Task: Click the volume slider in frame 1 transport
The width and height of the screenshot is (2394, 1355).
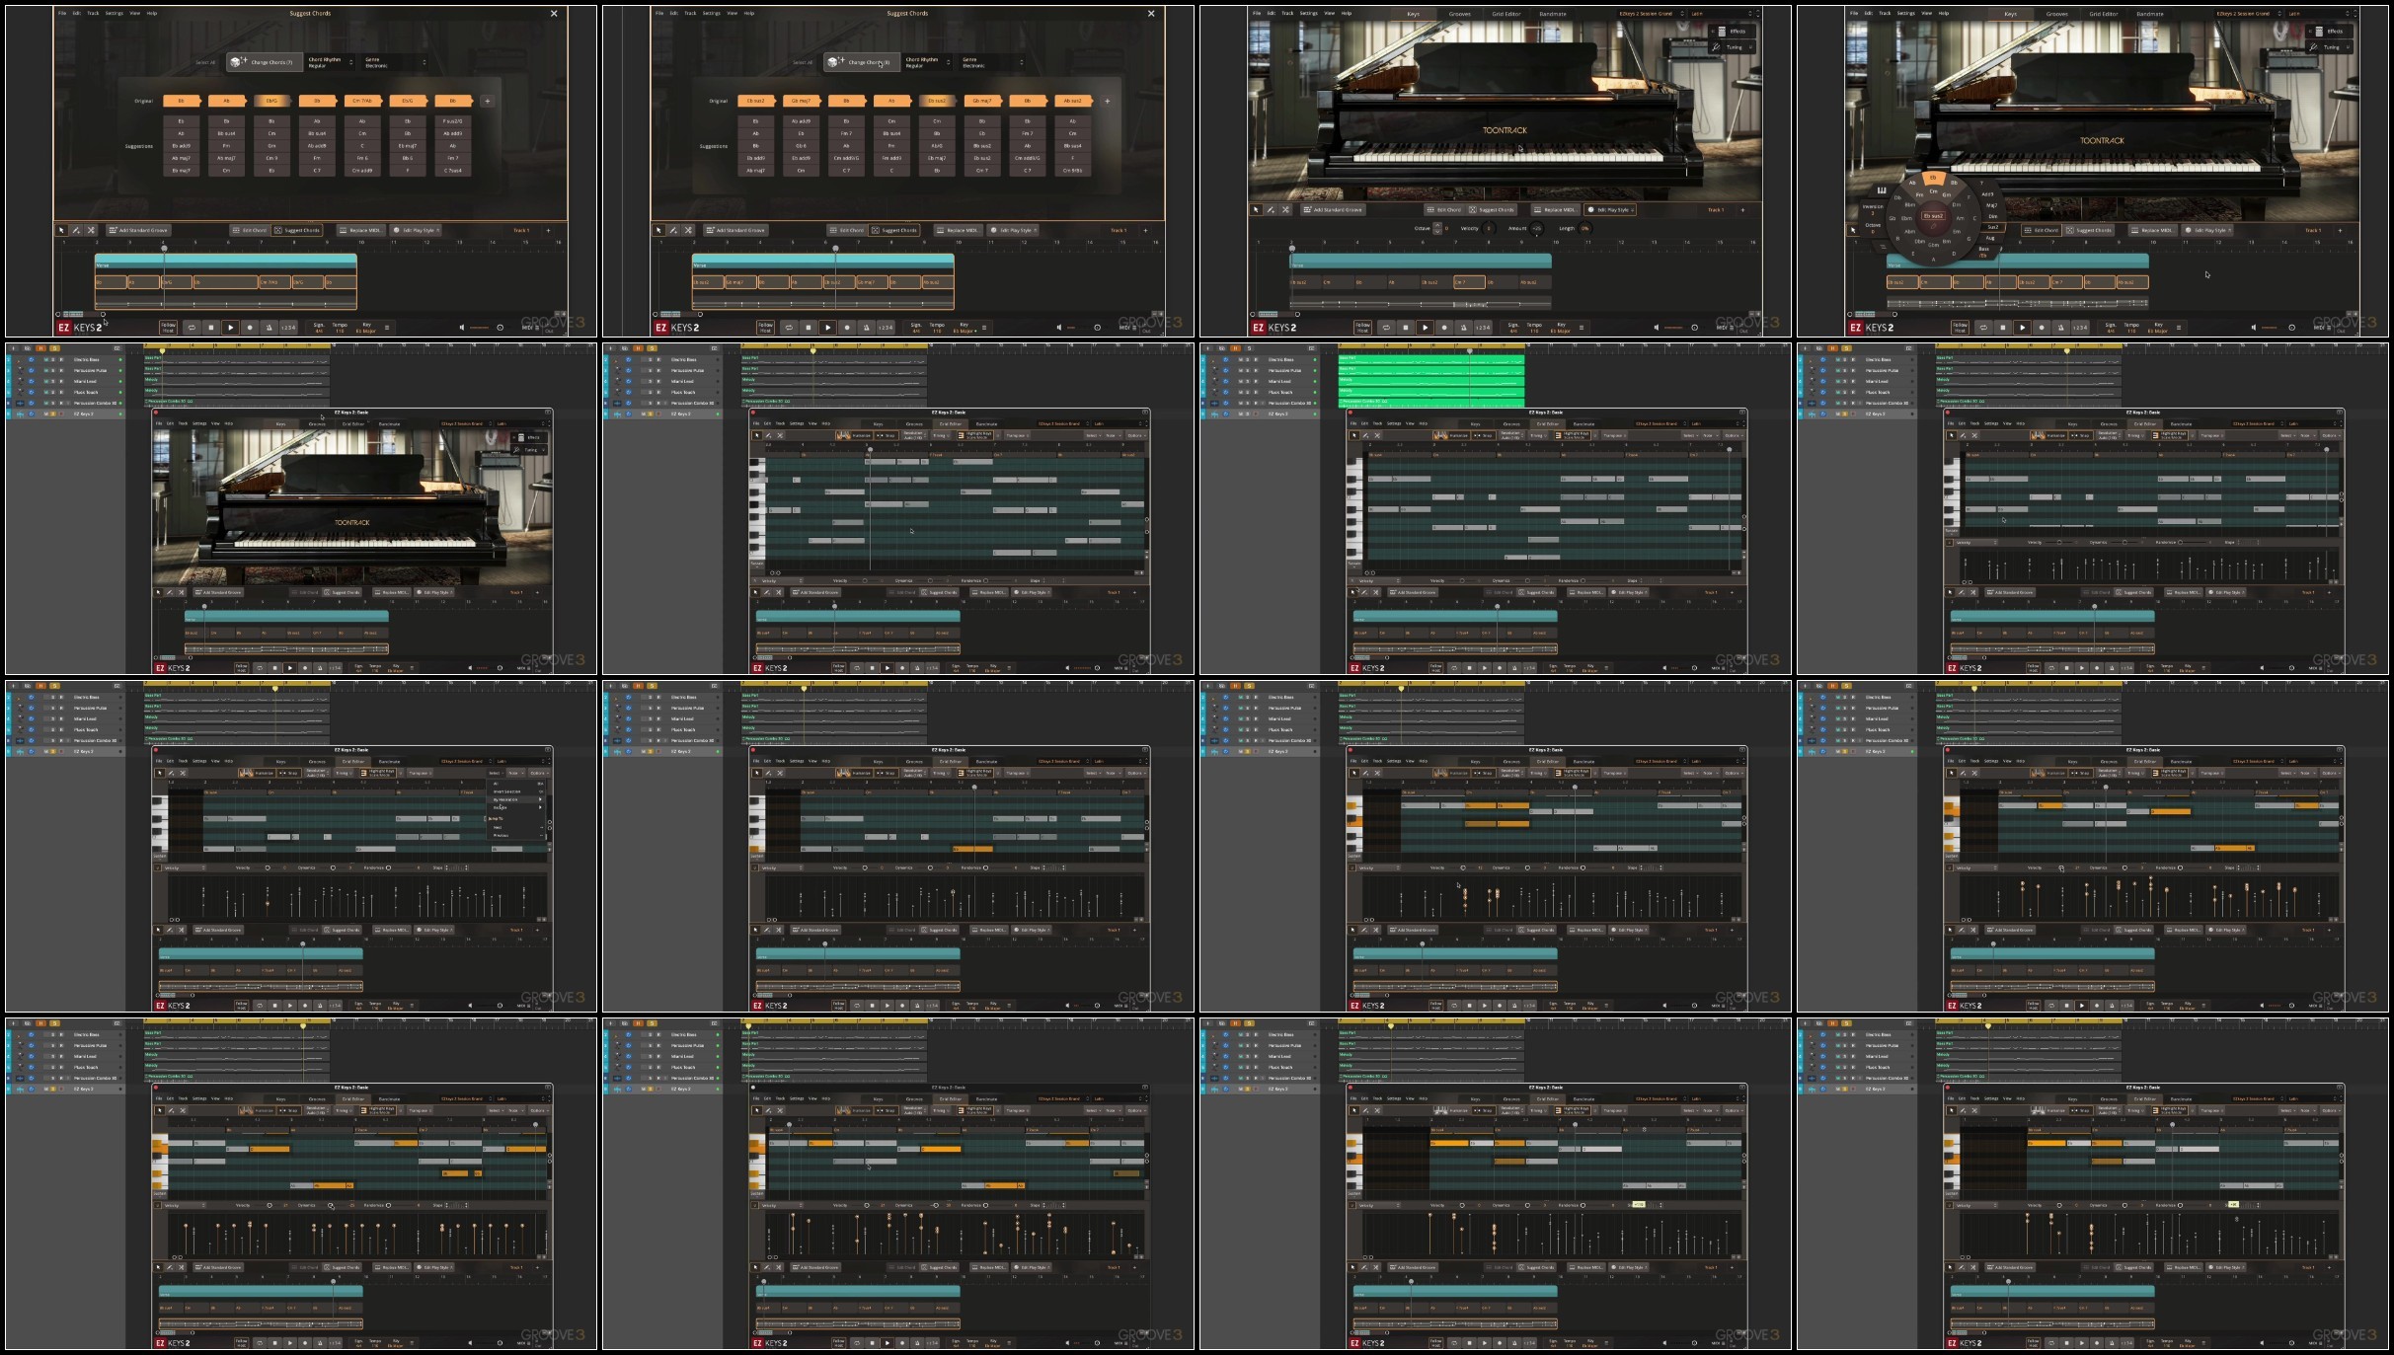Action: coord(479,328)
